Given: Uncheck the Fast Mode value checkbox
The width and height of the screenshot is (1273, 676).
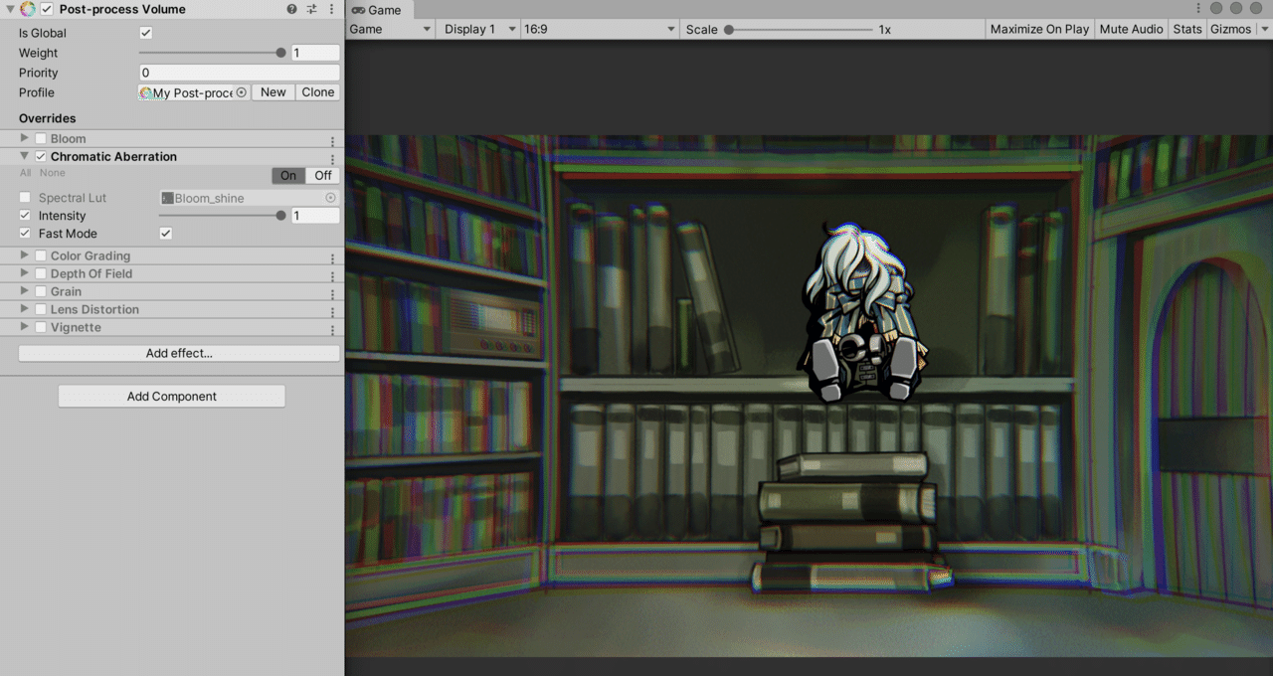Looking at the screenshot, I should [x=166, y=234].
